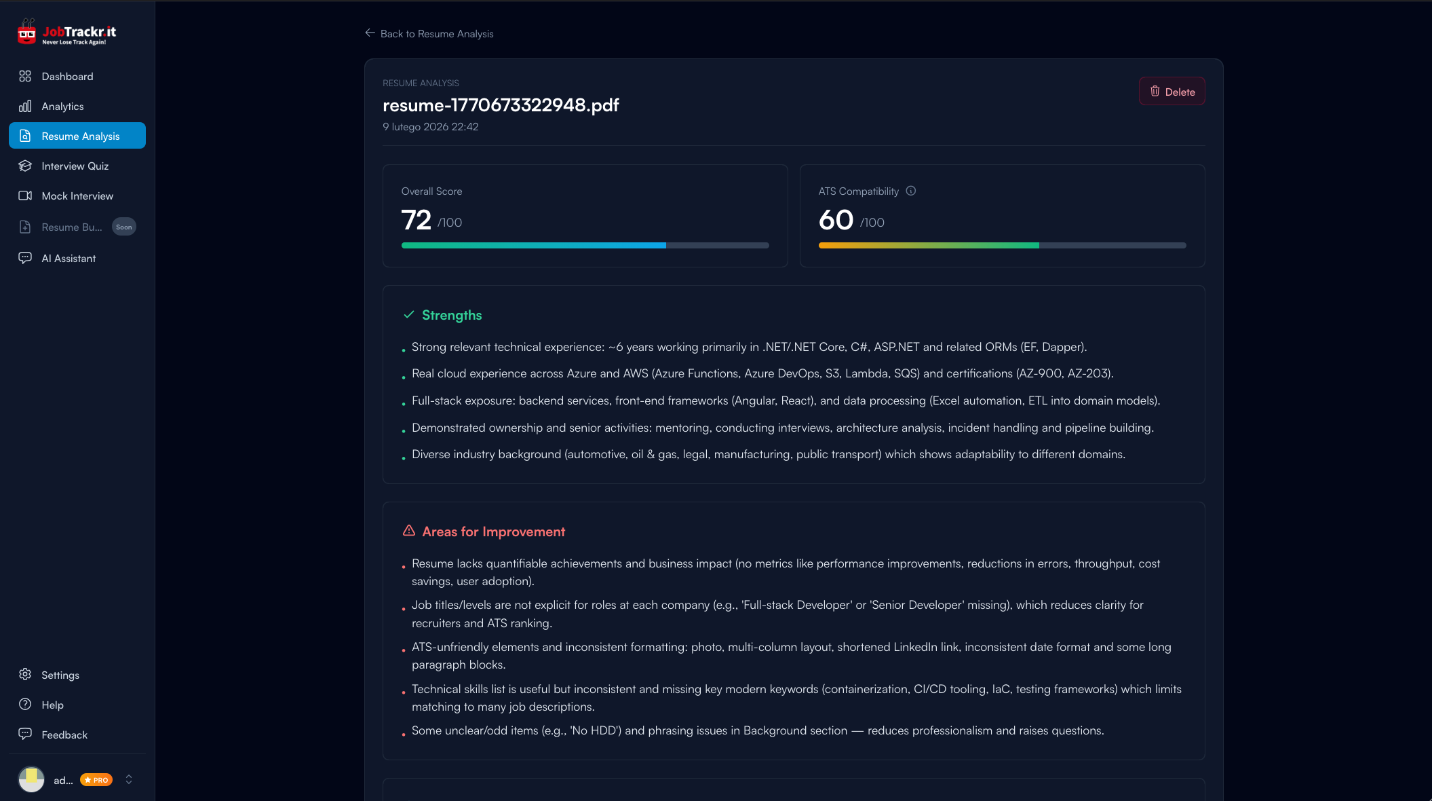Open Feedback via the speech bubble icon
The width and height of the screenshot is (1432, 801).
coord(24,734)
